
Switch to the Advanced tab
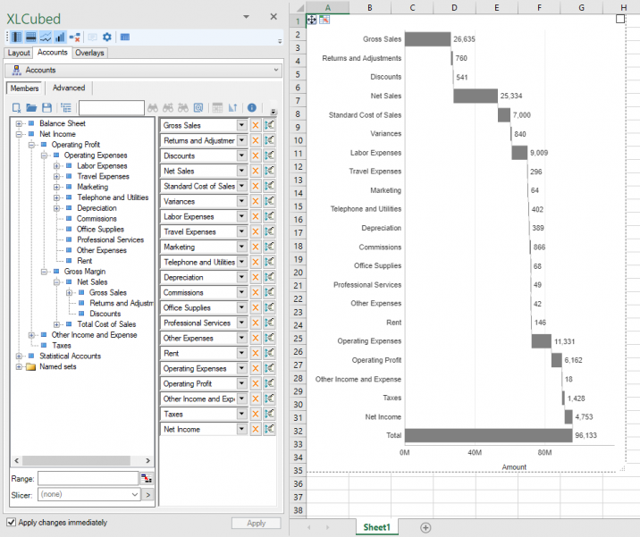69,88
